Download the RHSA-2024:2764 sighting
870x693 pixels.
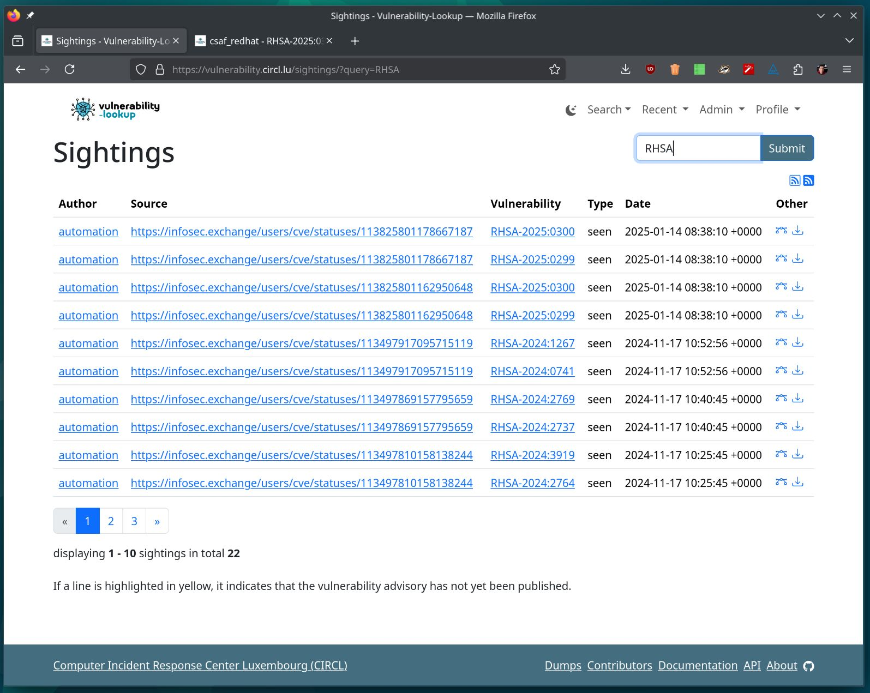click(x=797, y=482)
